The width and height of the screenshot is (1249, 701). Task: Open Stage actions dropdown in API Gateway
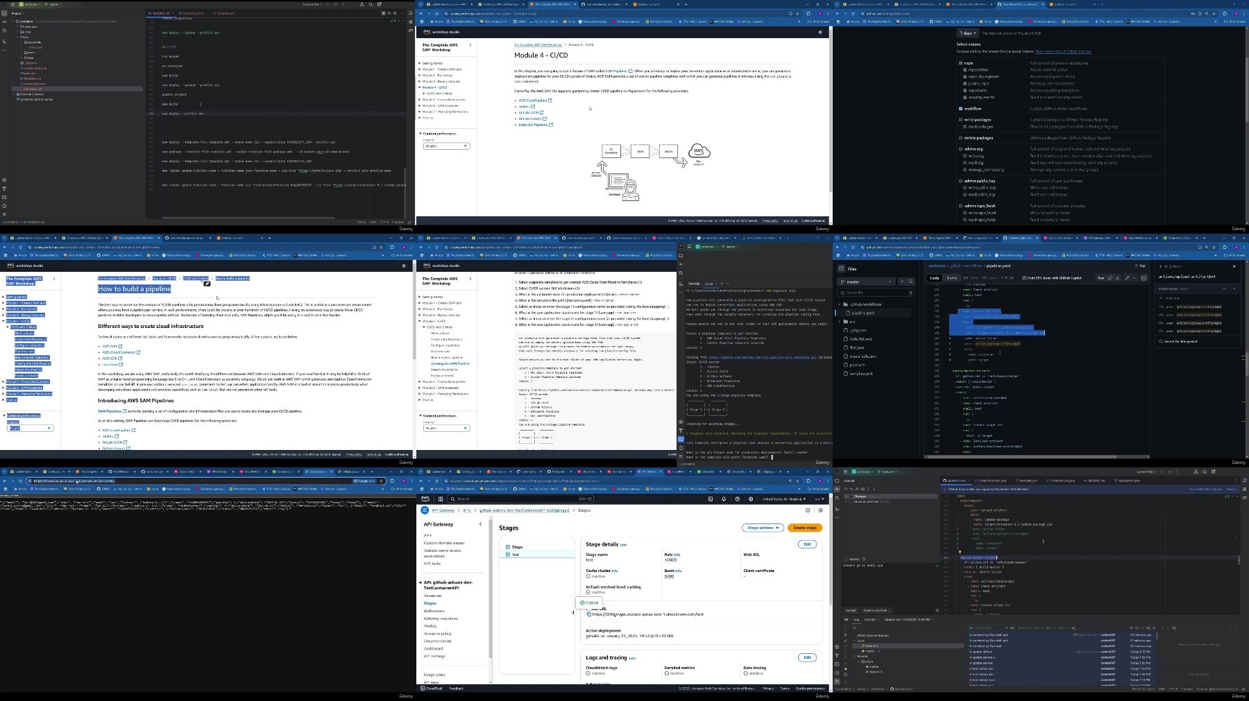tap(763, 528)
